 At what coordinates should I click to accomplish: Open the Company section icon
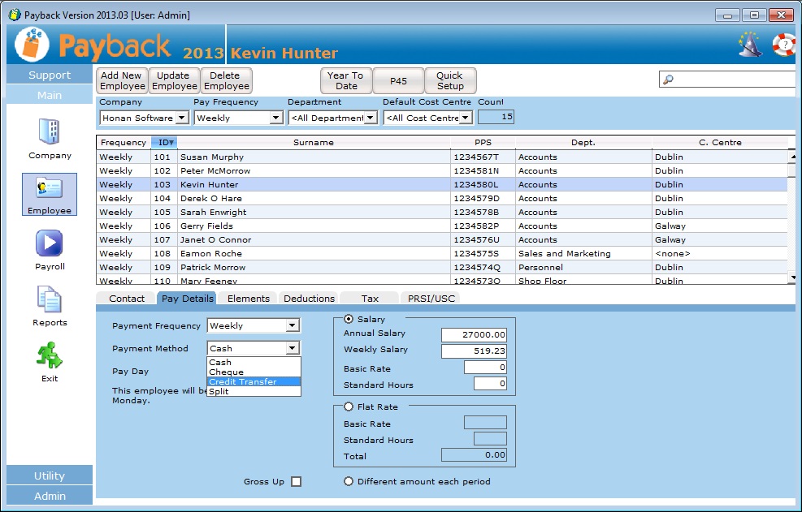pos(50,131)
